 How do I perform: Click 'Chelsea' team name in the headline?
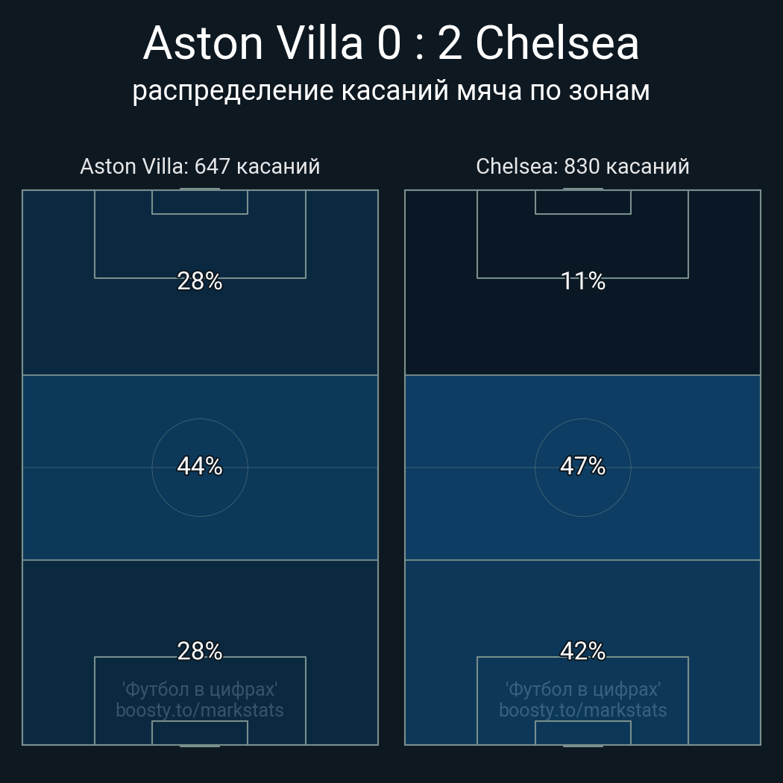click(x=557, y=44)
